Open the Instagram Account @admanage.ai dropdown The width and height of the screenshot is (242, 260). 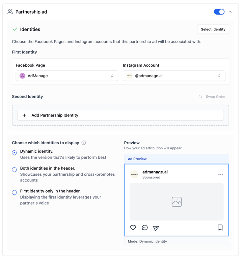pyautogui.click(x=174, y=76)
